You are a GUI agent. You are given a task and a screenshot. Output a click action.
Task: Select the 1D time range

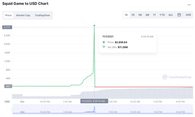pos(126,15)
